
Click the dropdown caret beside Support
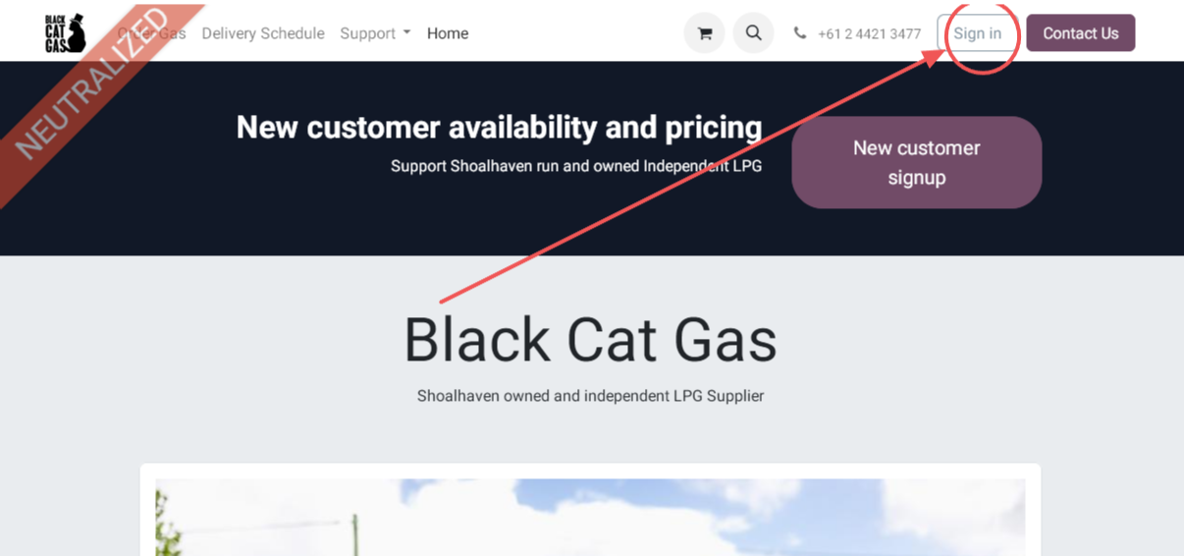point(407,33)
